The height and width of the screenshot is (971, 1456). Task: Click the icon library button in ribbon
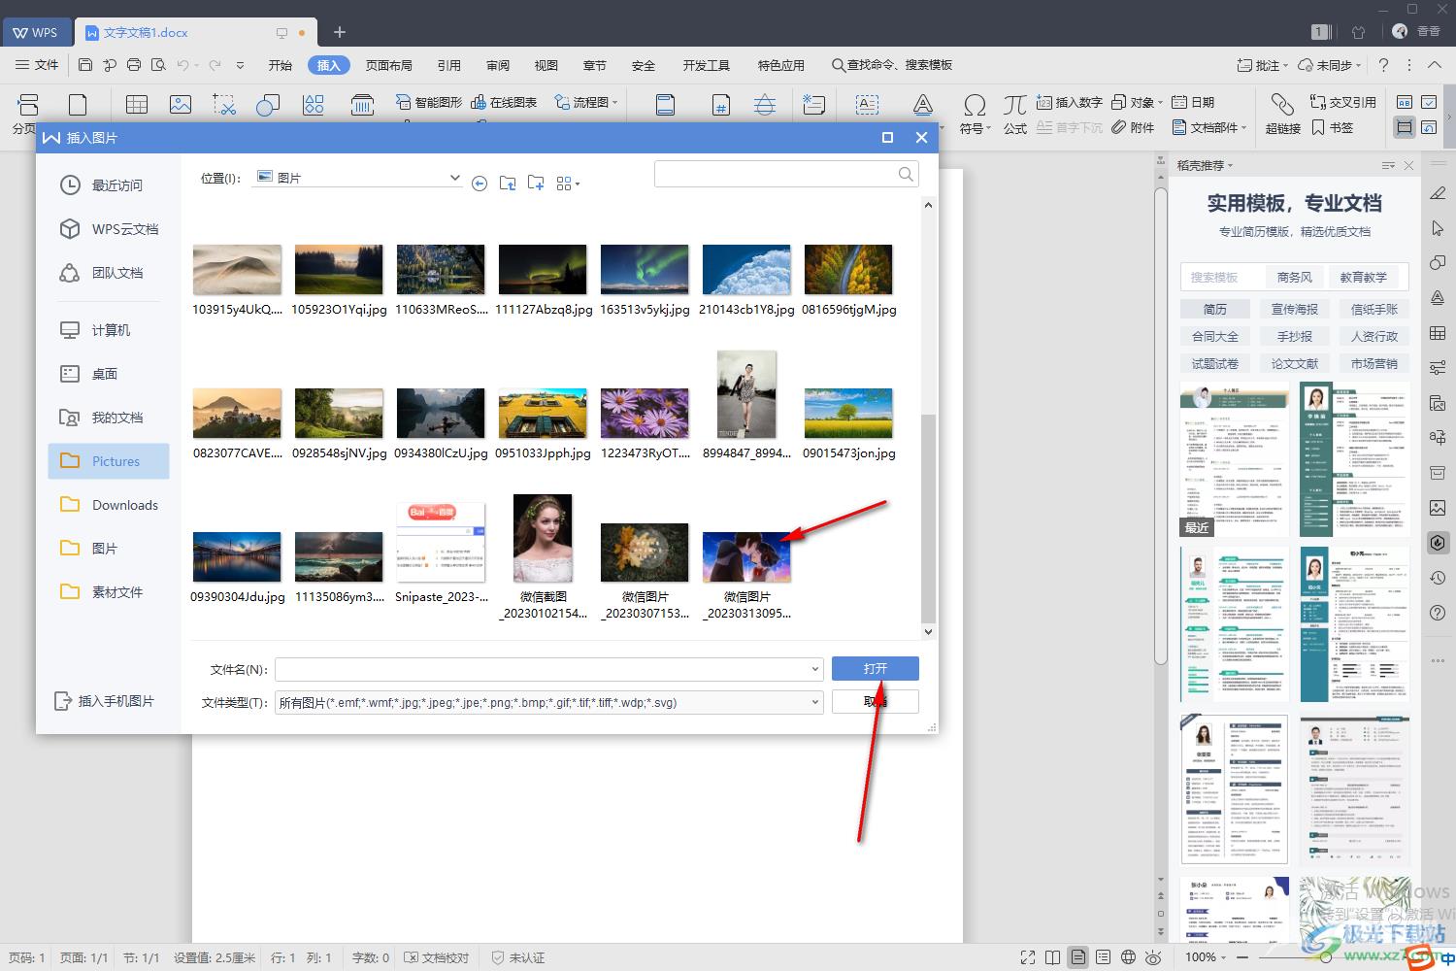(x=314, y=104)
